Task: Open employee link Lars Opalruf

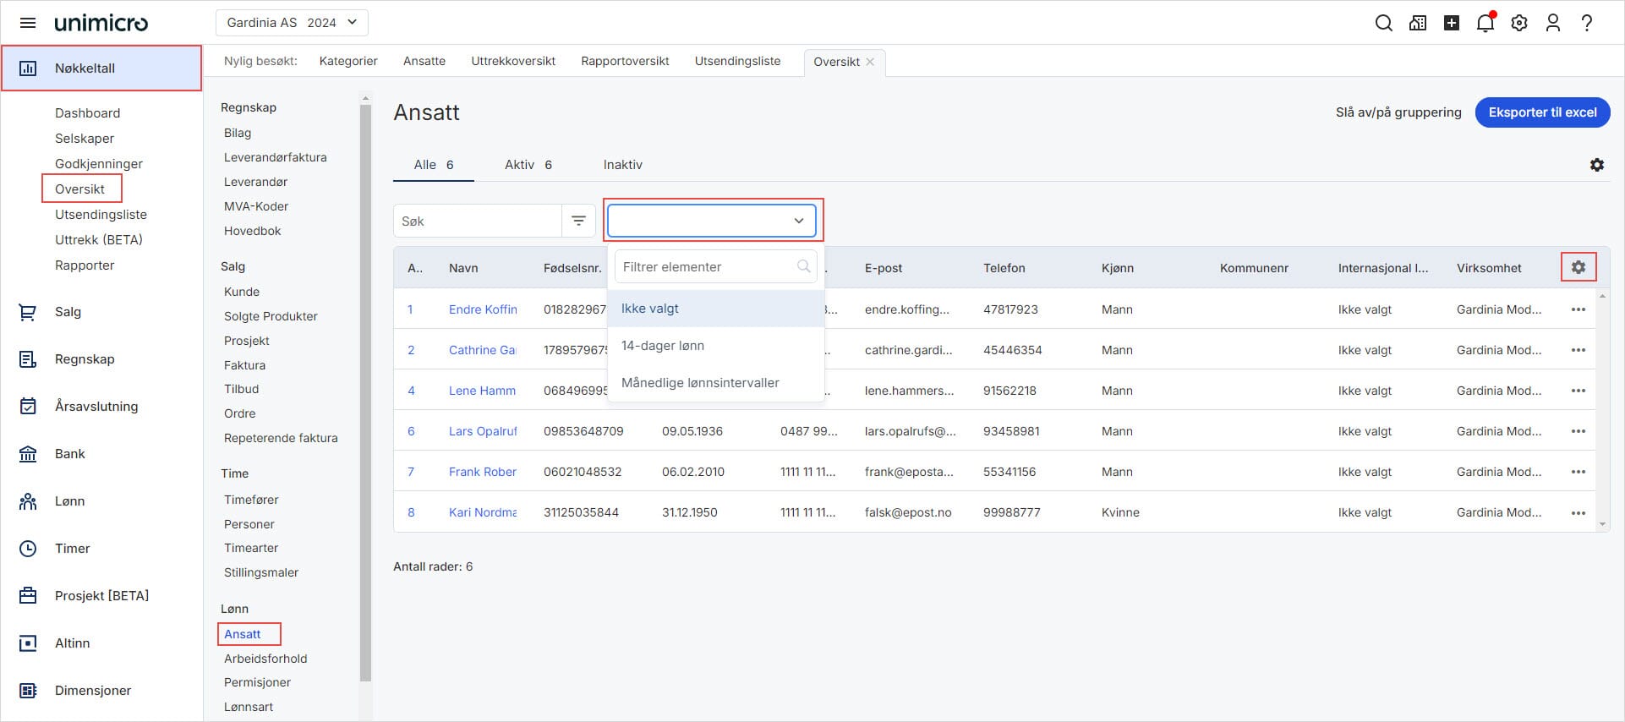Action: pyautogui.click(x=482, y=431)
